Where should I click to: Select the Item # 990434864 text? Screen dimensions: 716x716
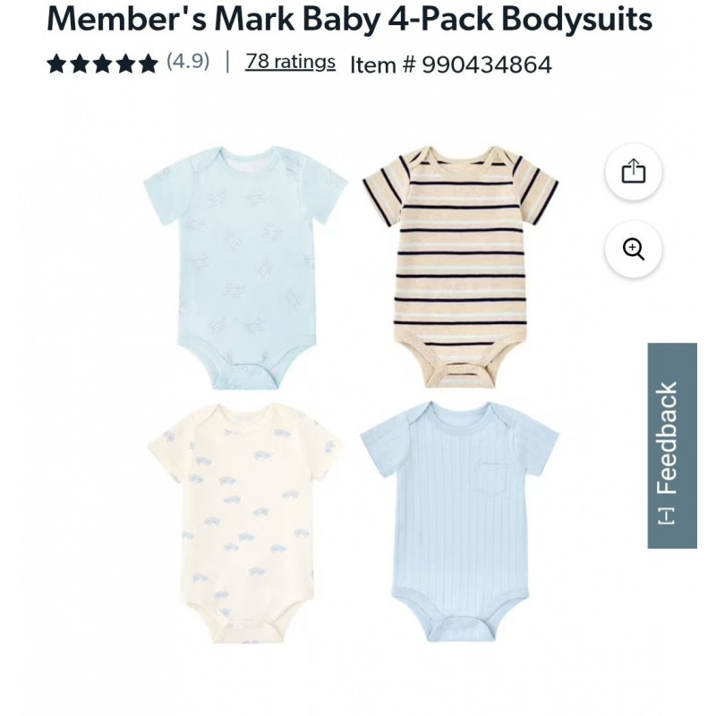pos(451,64)
